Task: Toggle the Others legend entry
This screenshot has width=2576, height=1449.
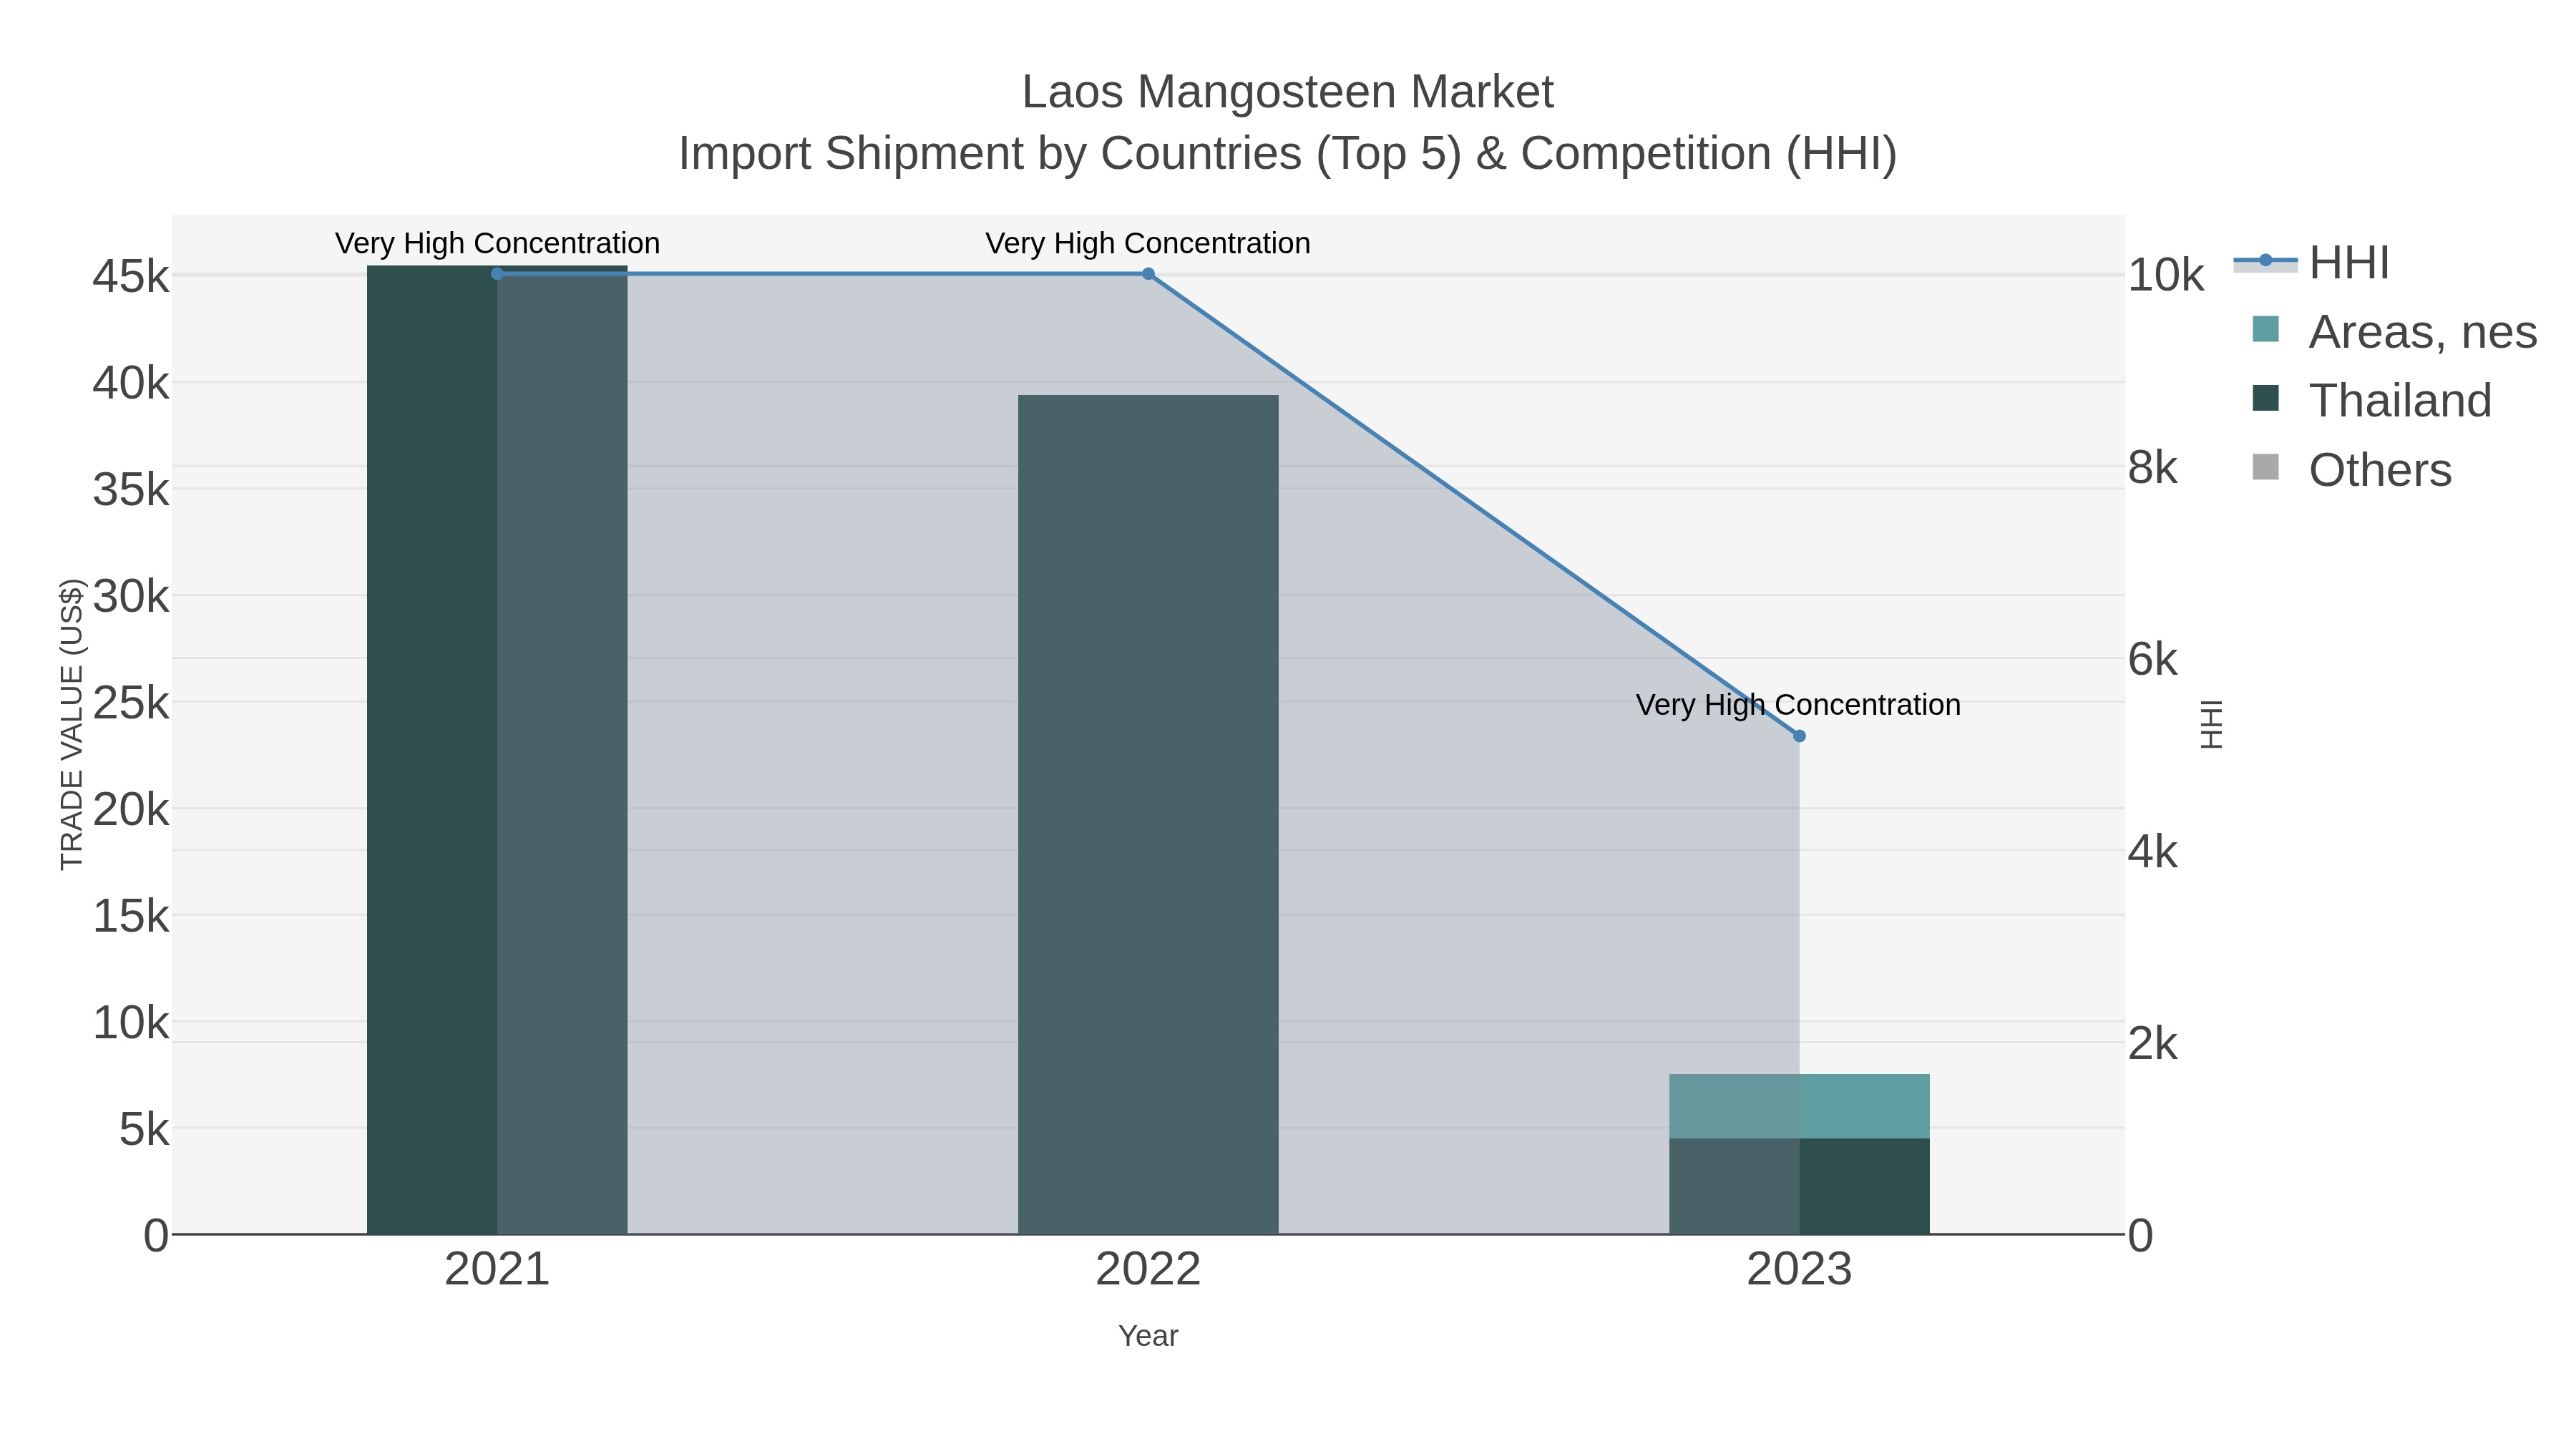Action: point(2351,470)
